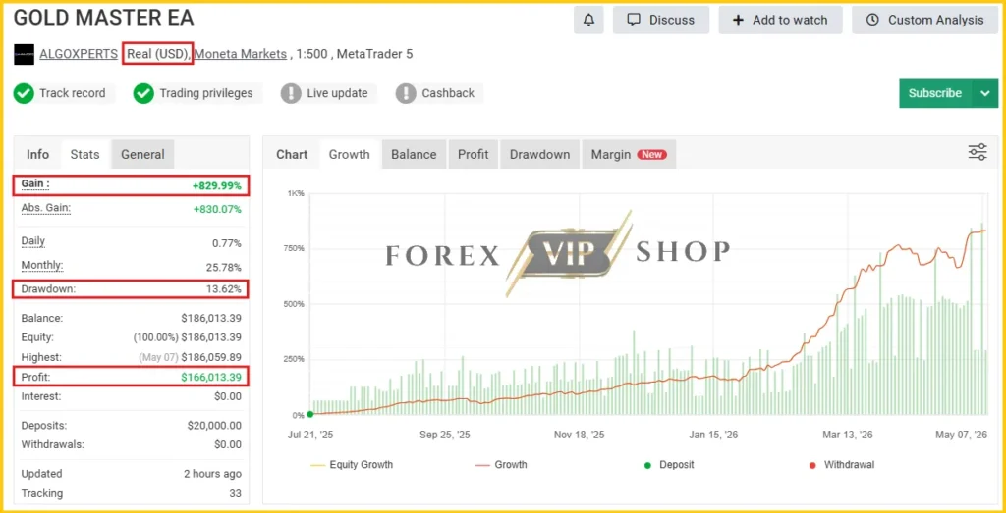The image size is (1006, 513).
Task: Toggle Withdrawal markers in legend
Action: point(842,464)
